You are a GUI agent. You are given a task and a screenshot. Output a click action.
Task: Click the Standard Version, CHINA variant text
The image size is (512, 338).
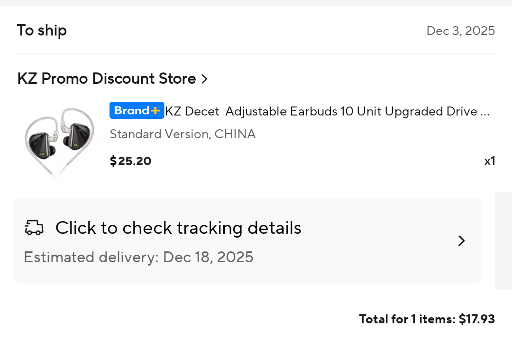(x=183, y=134)
